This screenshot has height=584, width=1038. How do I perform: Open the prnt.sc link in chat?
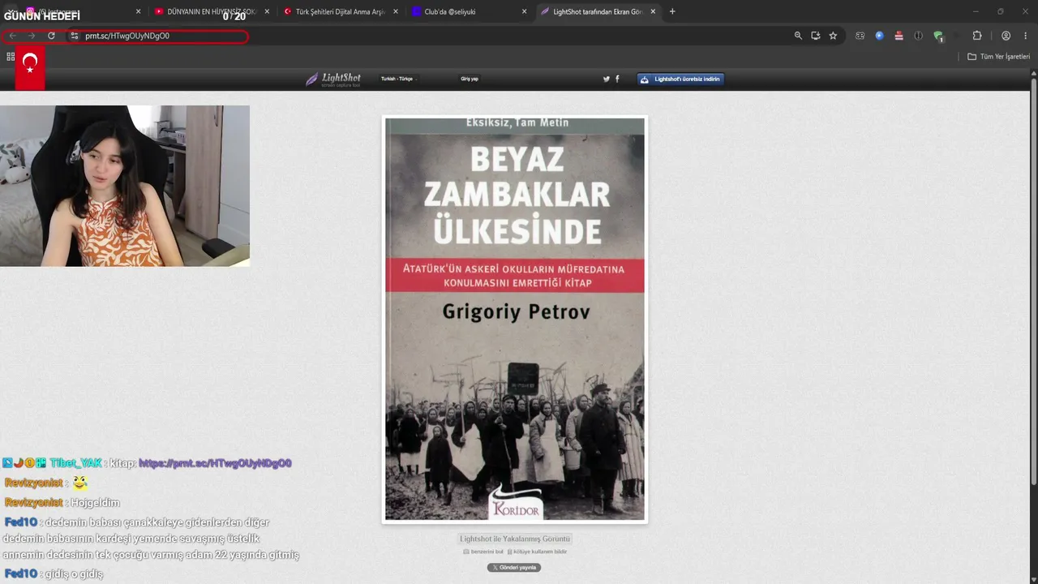(x=215, y=463)
